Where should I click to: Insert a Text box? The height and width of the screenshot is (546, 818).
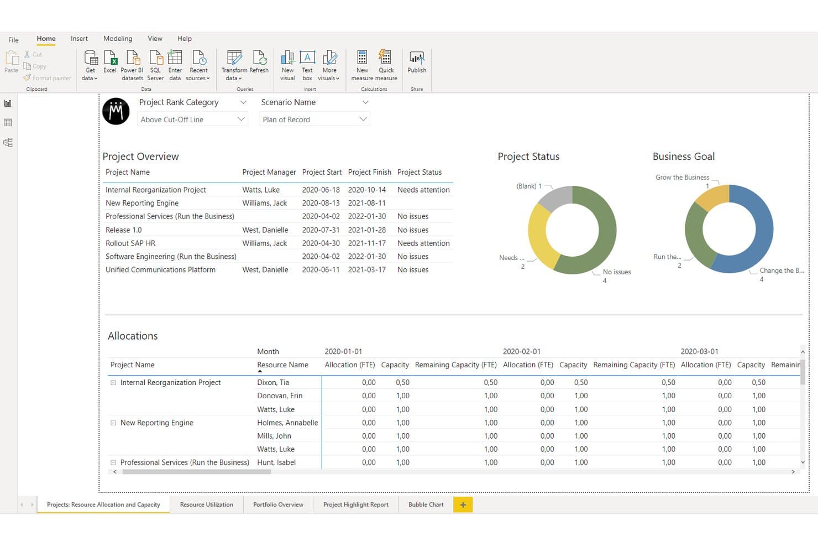(307, 65)
